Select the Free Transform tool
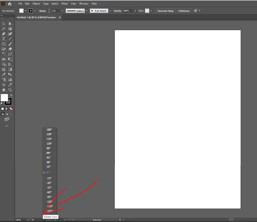The height and width of the screenshot is (222, 257). point(10,59)
